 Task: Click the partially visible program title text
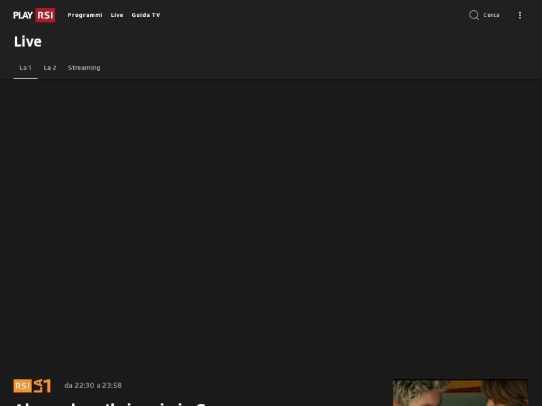pyautogui.click(x=110, y=403)
